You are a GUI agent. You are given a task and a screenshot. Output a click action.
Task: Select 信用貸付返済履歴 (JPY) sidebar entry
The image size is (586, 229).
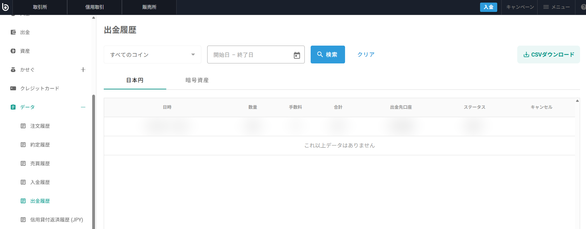point(57,220)
